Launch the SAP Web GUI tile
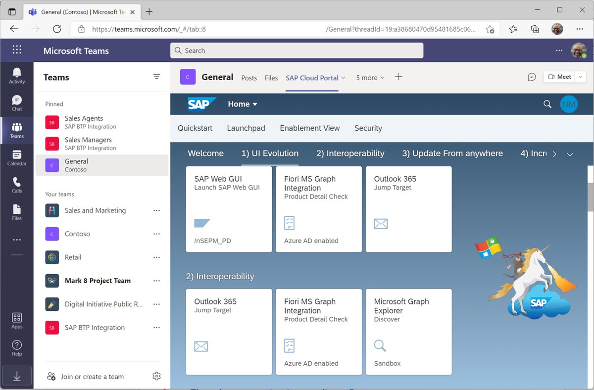This screenshot has width=594, height=390. (x=229, y=209)
